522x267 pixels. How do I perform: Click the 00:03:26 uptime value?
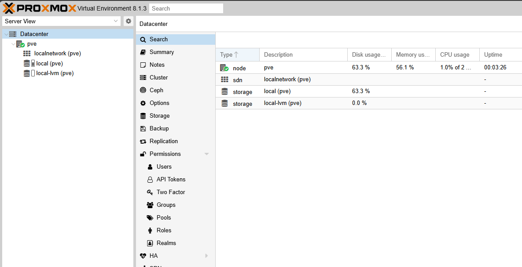[495, 68]
